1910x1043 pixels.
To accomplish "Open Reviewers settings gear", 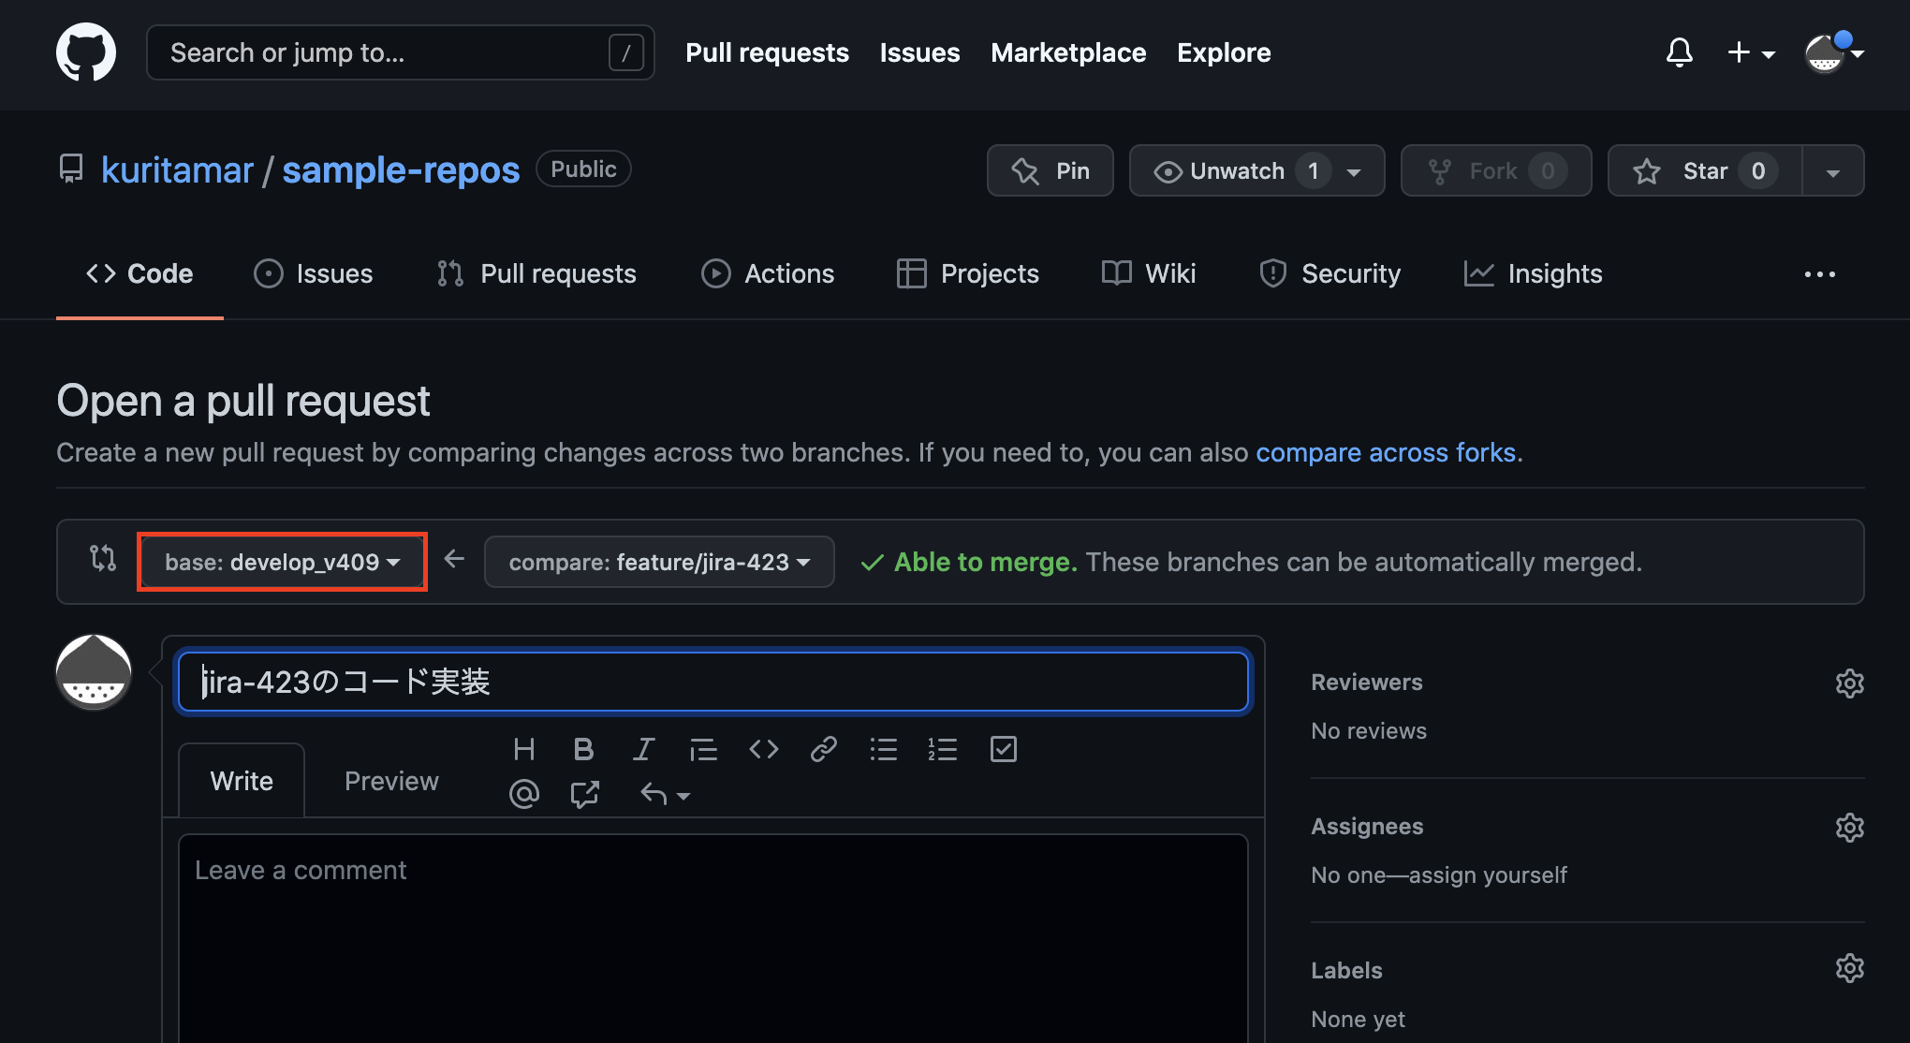I will 1849,683.
